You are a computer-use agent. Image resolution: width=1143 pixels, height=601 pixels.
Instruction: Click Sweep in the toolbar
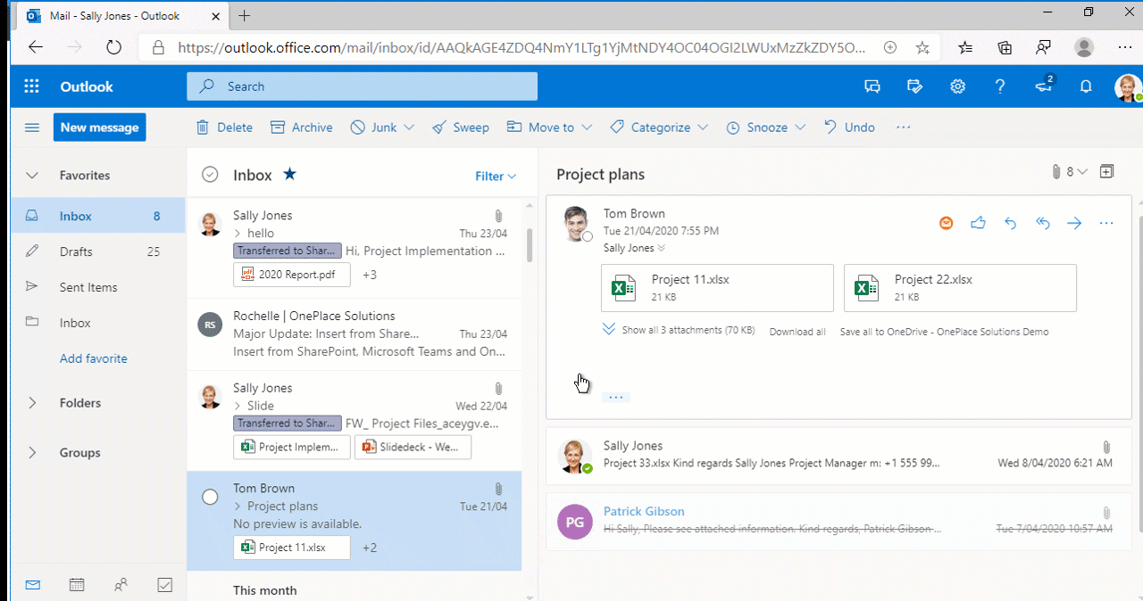(461, 128)
